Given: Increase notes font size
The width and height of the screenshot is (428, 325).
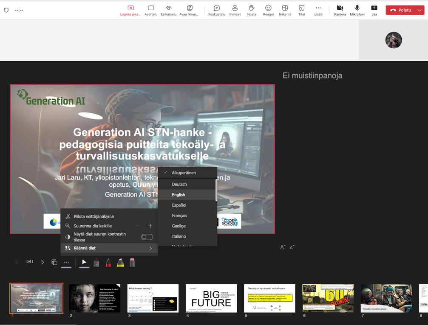Looking at the screenshot, I should click(283, 247).
